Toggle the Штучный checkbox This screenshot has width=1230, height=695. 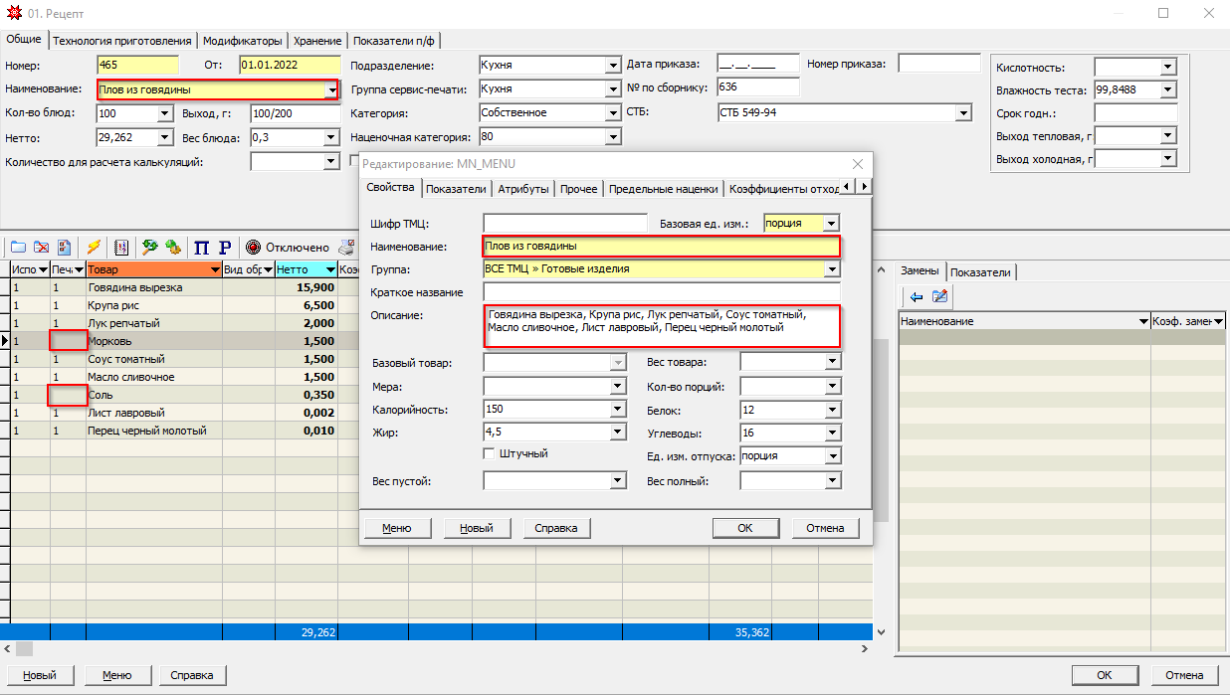pos(489,453)
